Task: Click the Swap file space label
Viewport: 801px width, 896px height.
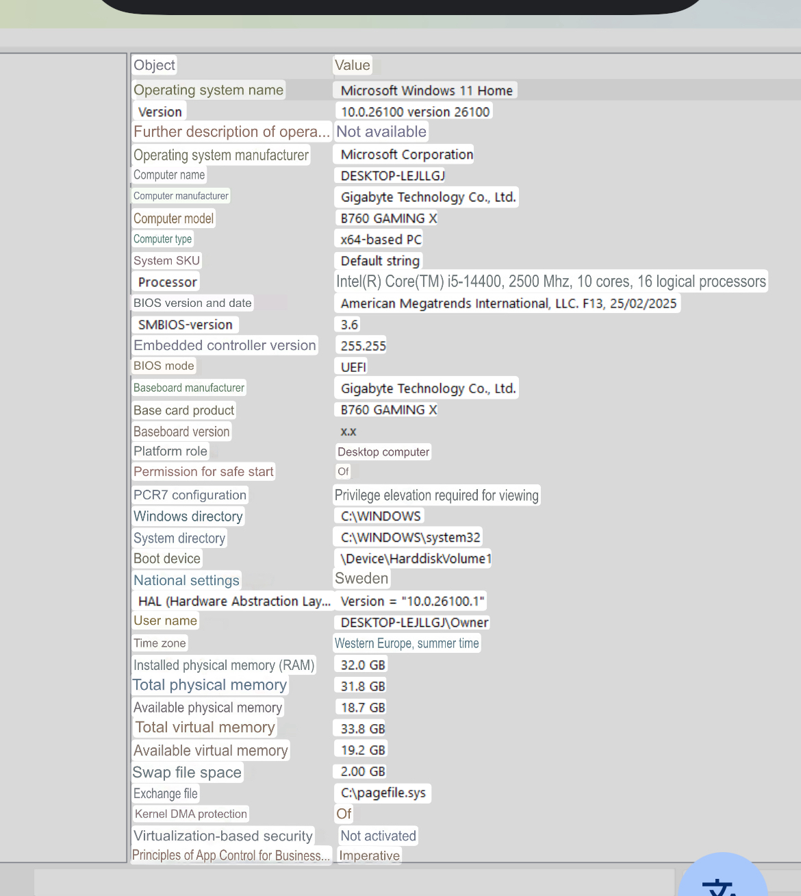Action: click(x=187, y=772)
